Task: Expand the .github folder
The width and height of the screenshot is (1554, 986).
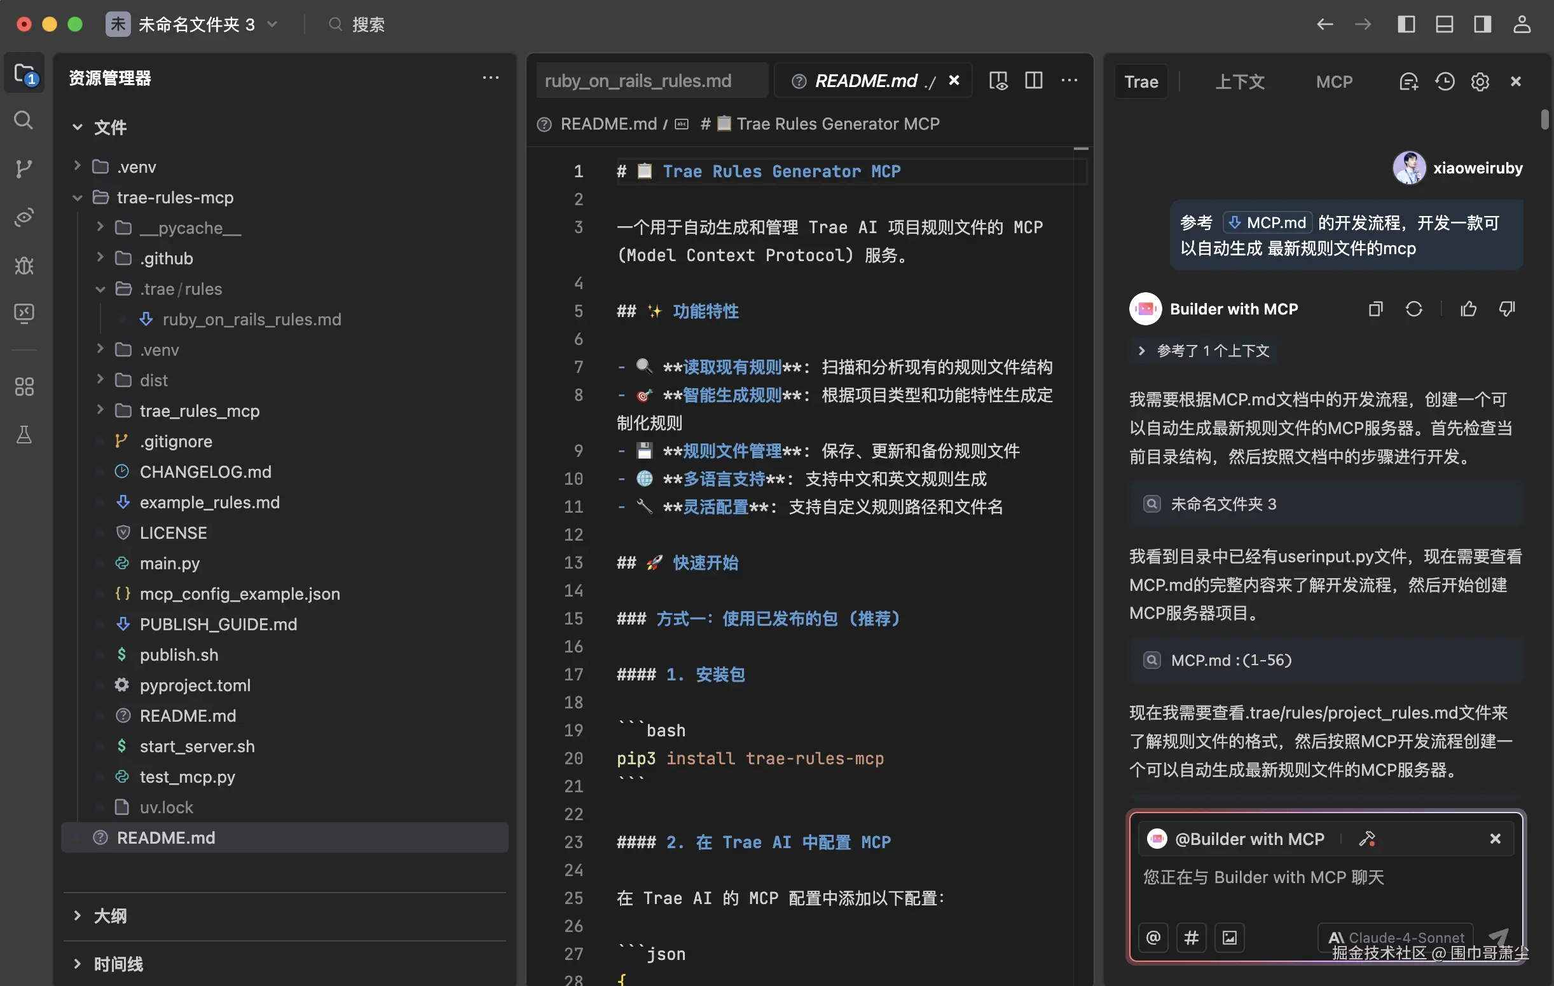Action: (100, 258)
